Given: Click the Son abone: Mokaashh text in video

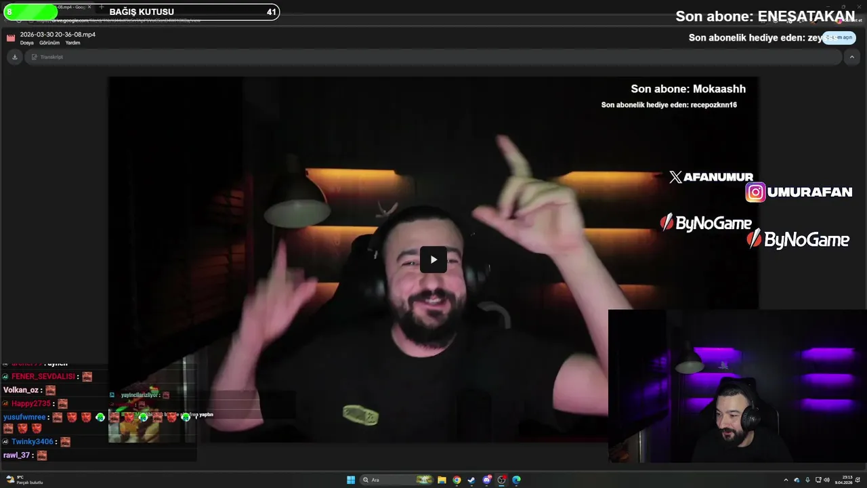Looking at the screenshot, I should [688, 89].
